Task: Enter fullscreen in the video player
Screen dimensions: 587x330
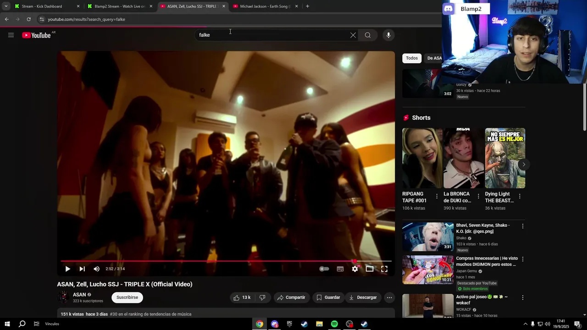Action: point(384,269)
